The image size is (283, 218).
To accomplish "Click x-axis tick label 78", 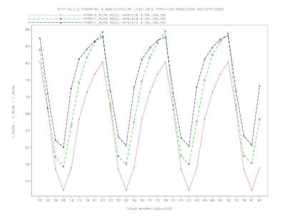I will tap(244, 200).
